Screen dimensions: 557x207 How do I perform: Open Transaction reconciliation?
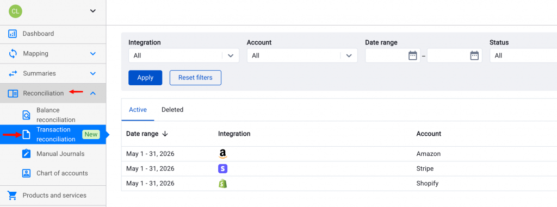pos(56,134)
